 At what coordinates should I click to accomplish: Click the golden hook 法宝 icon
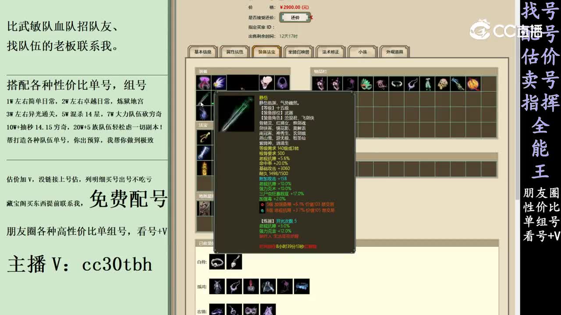click(204, 137)
